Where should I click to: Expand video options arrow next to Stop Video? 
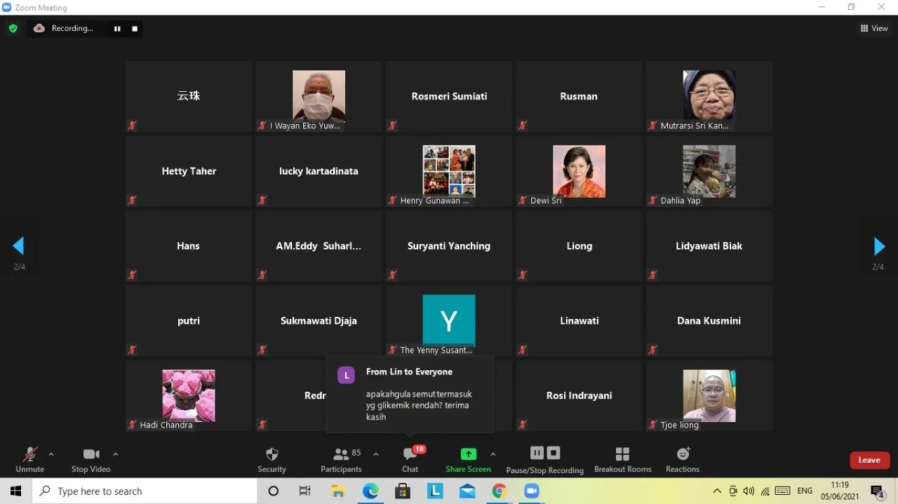pyautogui.click(x=116, y=454)
